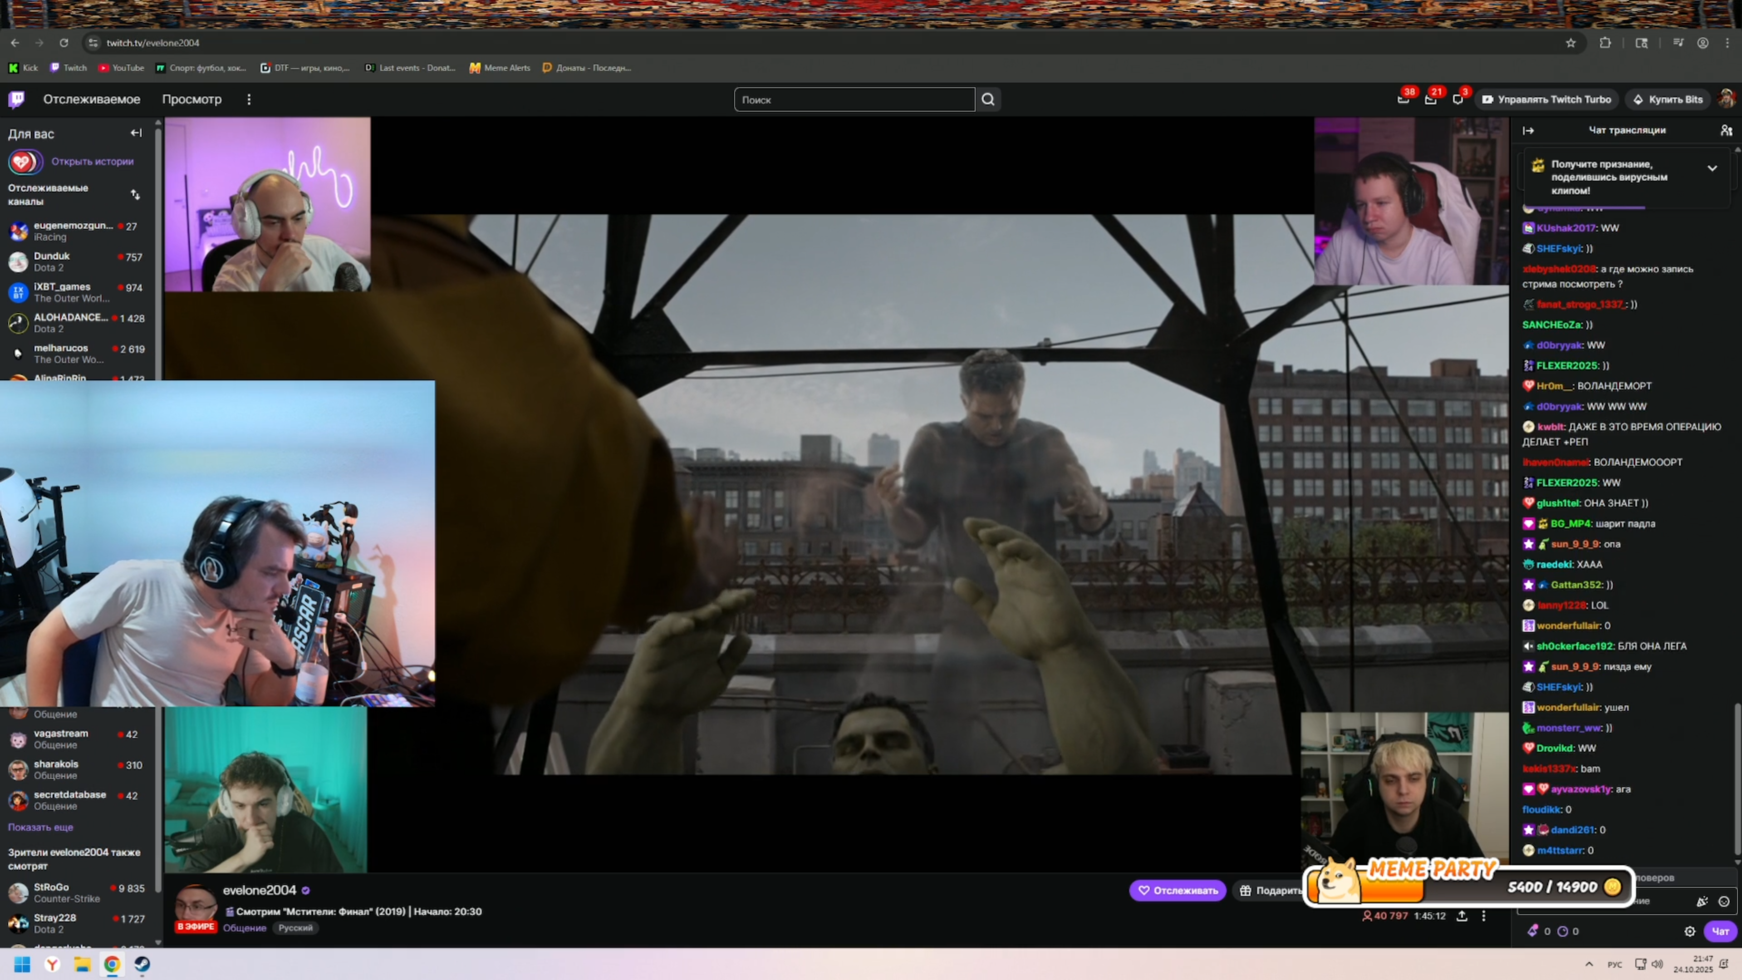Go to the Отслеживаемое tab

pos(92,99)
